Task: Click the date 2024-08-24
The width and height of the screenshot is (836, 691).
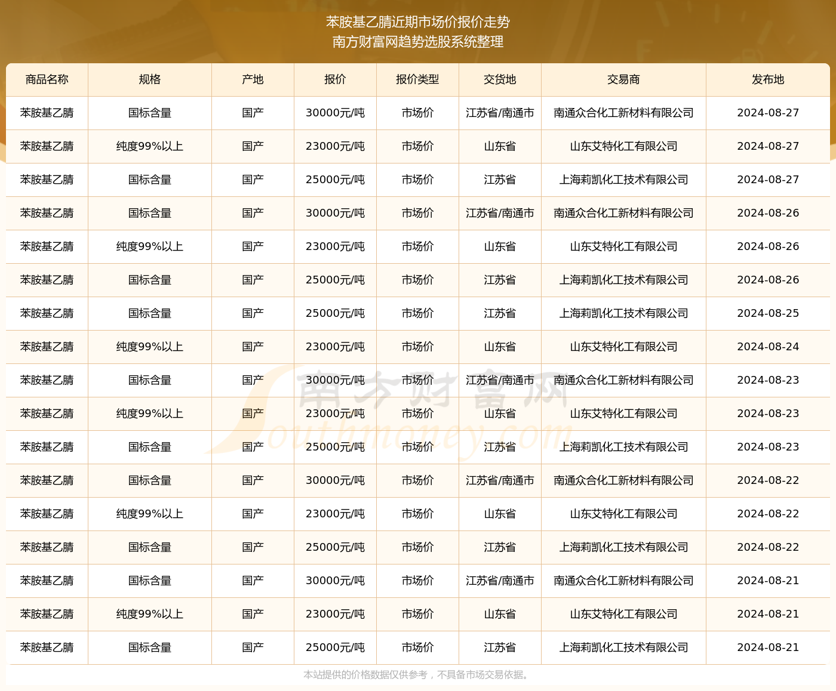Action: tap(768, 347)
